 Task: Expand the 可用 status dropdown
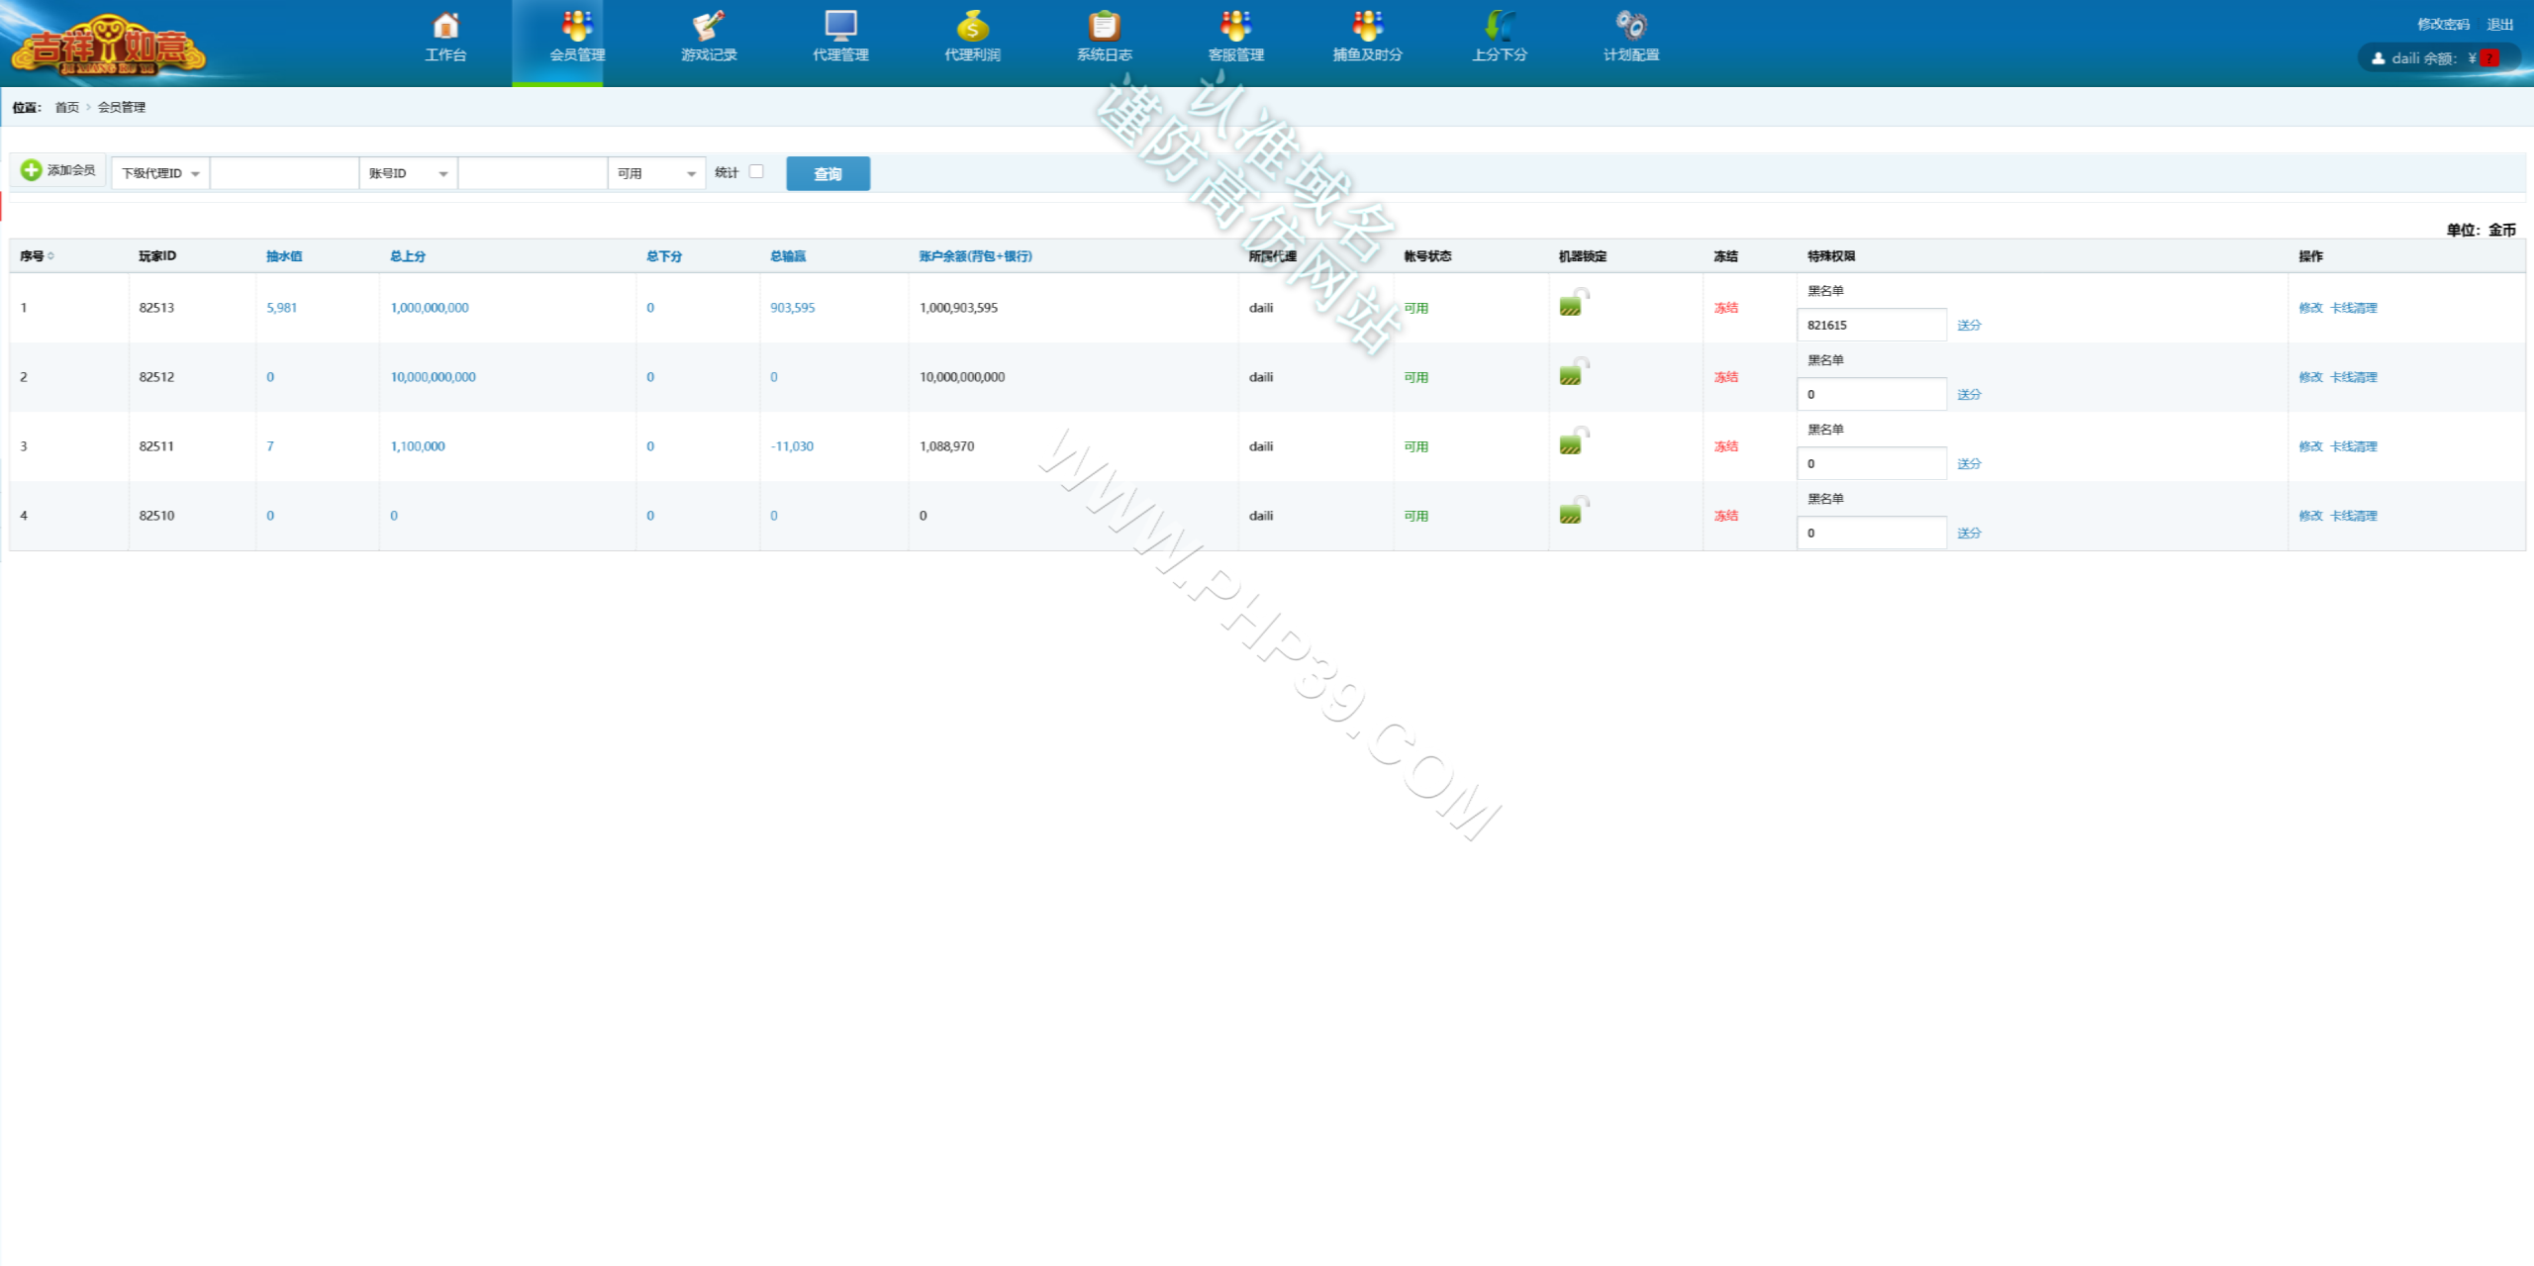(656, 173)
